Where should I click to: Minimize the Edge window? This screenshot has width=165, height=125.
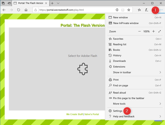coord(144,3)
